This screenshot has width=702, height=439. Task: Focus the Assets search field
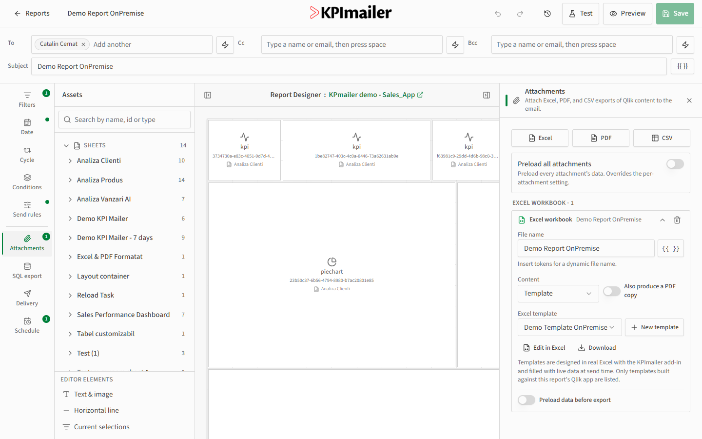124,120
